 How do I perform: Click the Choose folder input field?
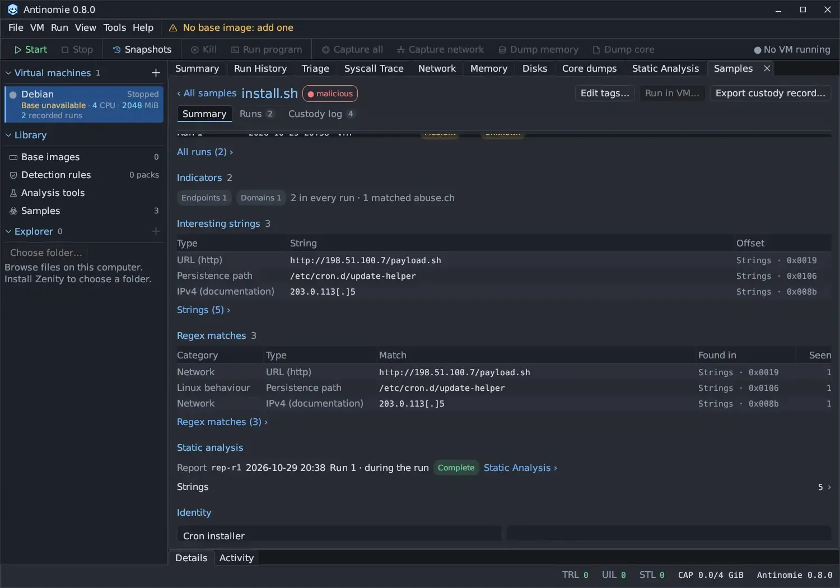[x=46, y=253]
